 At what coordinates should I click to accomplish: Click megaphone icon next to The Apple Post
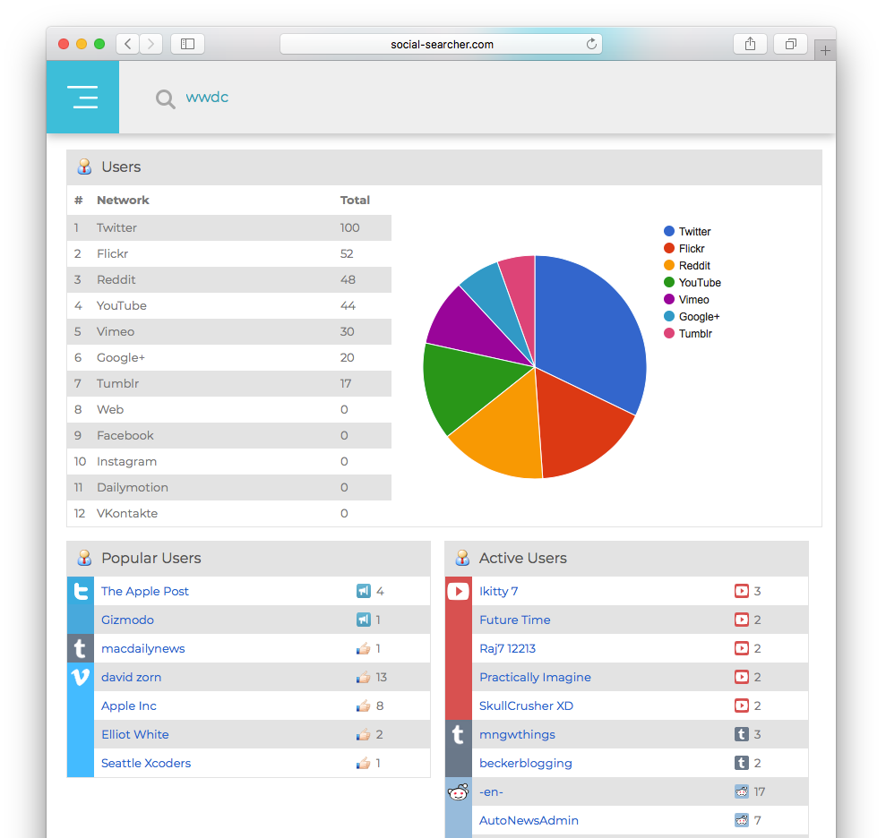(x=364, y=591)
